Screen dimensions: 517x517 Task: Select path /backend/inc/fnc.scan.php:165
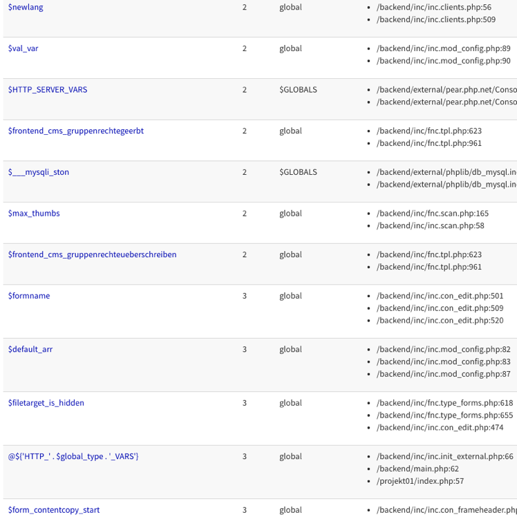tap(433, 214)
